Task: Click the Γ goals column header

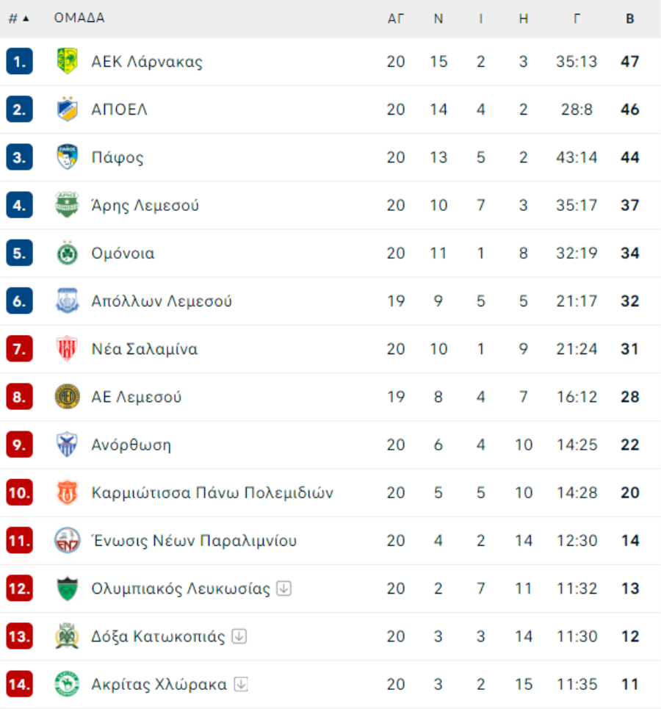Action: (577, 18)
